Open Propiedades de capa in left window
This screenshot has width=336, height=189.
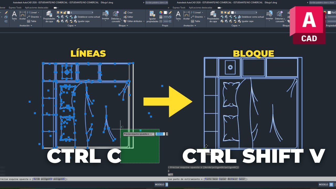[49, 17]
